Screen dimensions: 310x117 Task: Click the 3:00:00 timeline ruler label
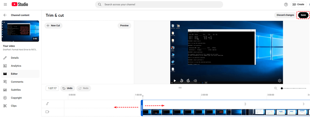271,95
